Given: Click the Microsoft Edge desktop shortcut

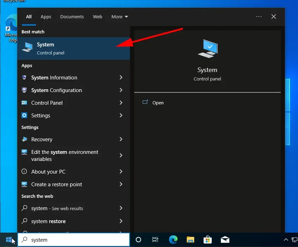Looking at the screenshot, I should pyautogui.click(x=11, y=28).
